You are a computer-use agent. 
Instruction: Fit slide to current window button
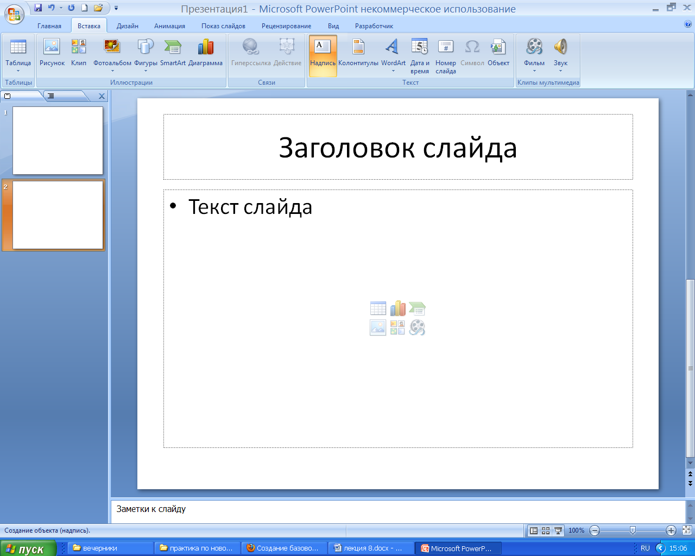click(x=686, y=530)
